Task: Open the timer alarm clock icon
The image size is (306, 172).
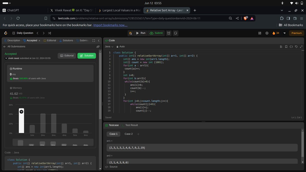Action: (169, 33)
